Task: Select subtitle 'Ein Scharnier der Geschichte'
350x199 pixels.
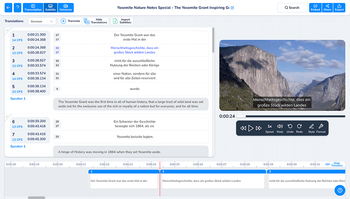Action: [134, 122]
